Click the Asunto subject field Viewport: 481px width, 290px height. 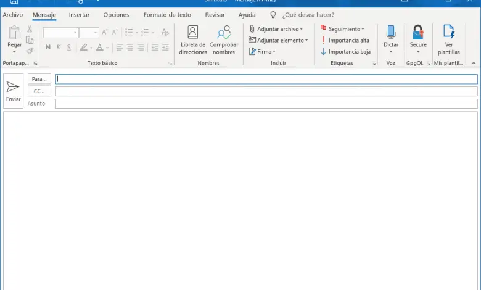(266, 104)
